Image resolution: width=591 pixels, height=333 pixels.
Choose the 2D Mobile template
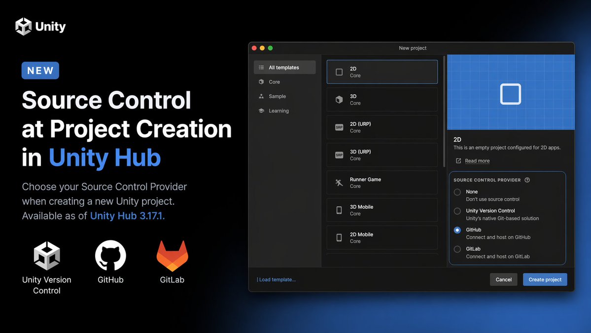[x=382, y=238]
